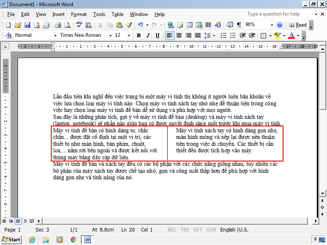Image resolution: width=327 pixels, height=245 pixels.
Task: Insert Excel worksheet icon
Action: (x=199, y=25)
